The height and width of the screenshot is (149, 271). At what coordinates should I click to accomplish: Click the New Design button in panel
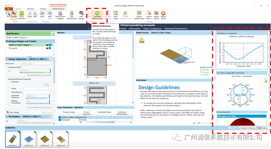(x=13, y=112)
